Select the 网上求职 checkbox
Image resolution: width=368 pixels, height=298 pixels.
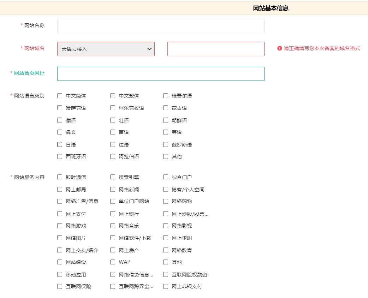(x=166, y=238)
